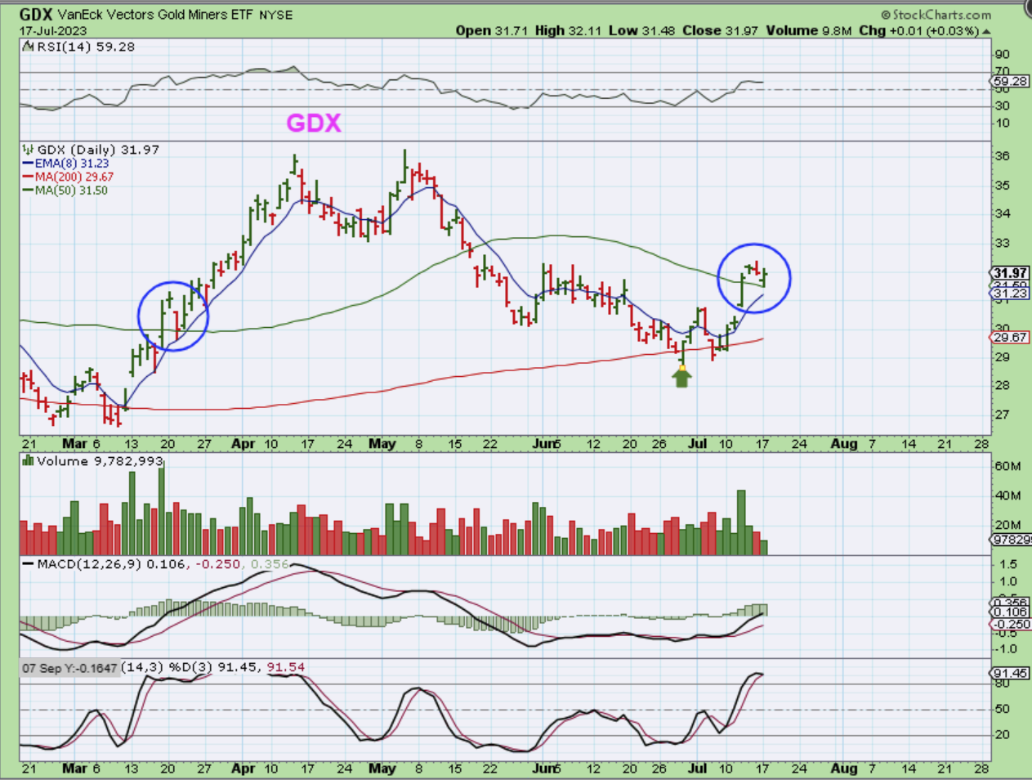Click the Open 31.71 value
The image size is (1032, 780).
[492, 30]
